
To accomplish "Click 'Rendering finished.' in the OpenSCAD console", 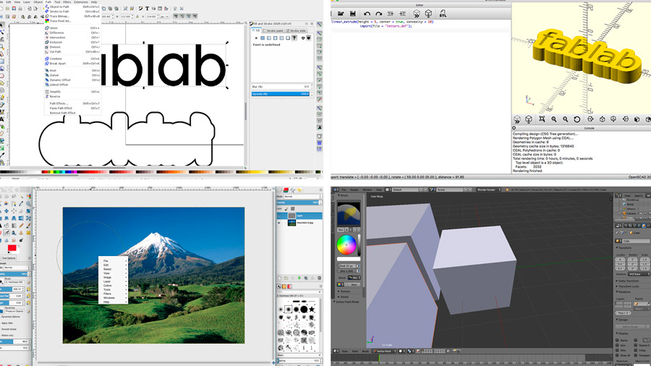I will (x=528, y=171).
